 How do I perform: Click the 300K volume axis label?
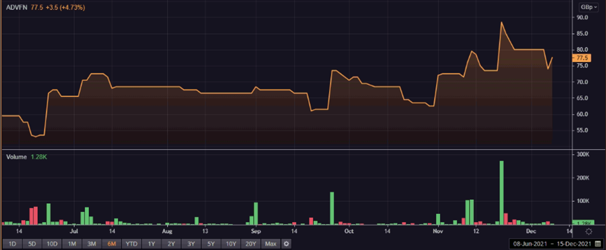pyautogui.click(x=582, y=154)
